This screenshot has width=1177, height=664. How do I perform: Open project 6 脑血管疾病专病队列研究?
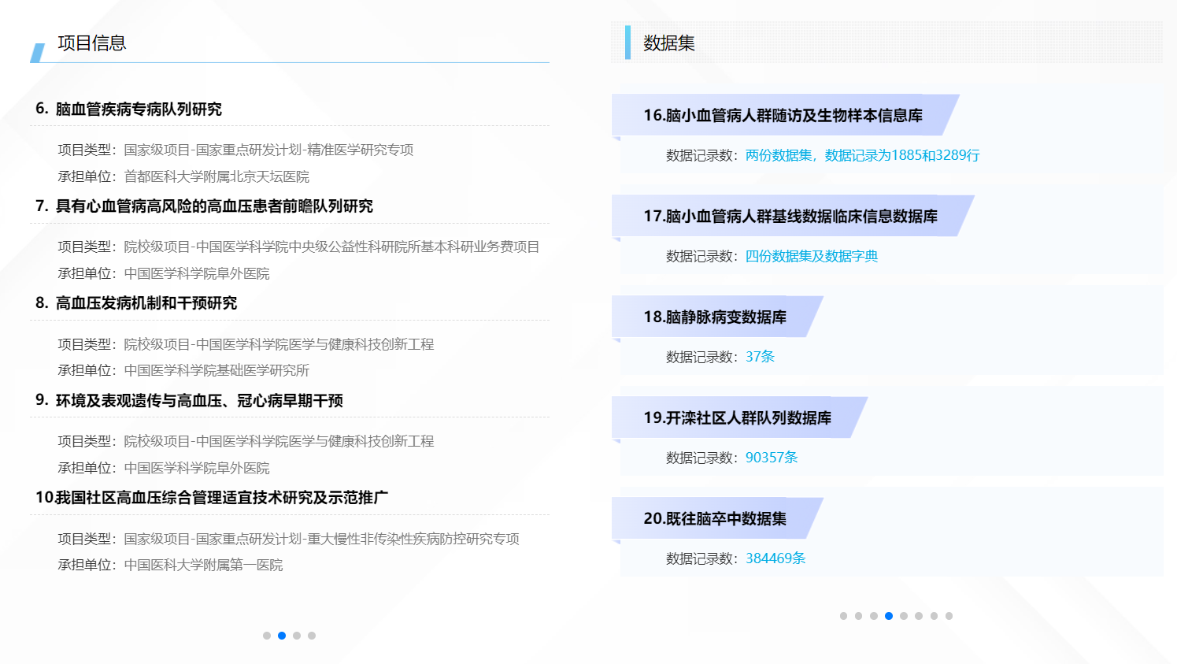(x=139, y=109)
